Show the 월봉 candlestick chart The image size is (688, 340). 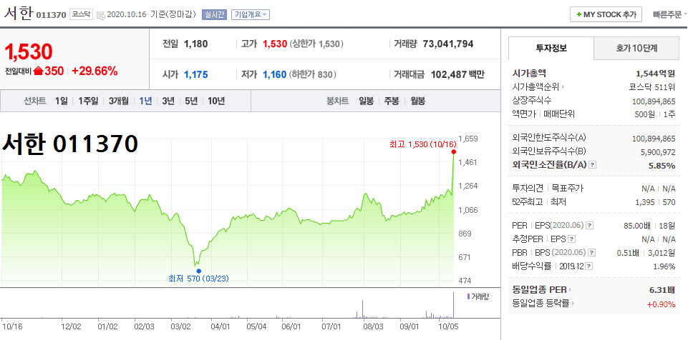(417, 101)
